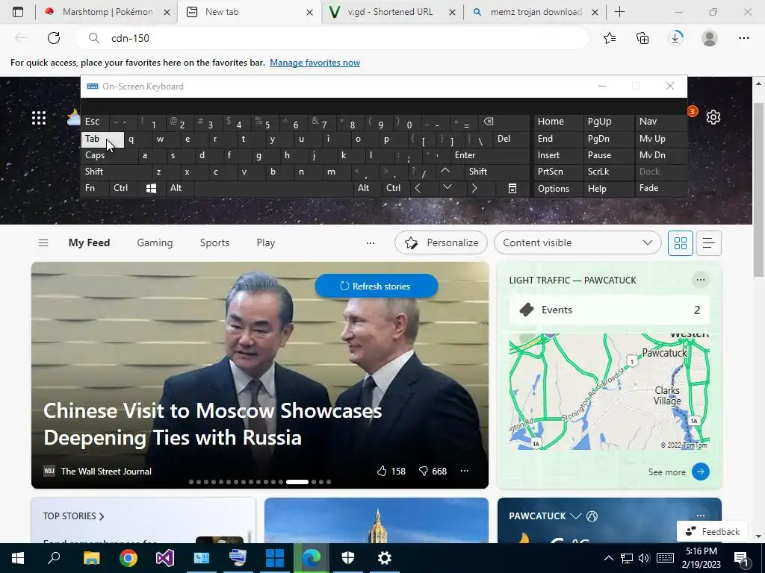Expand TOP STORIES chevron
765x573 pixels.
click(x=102, y=516)
